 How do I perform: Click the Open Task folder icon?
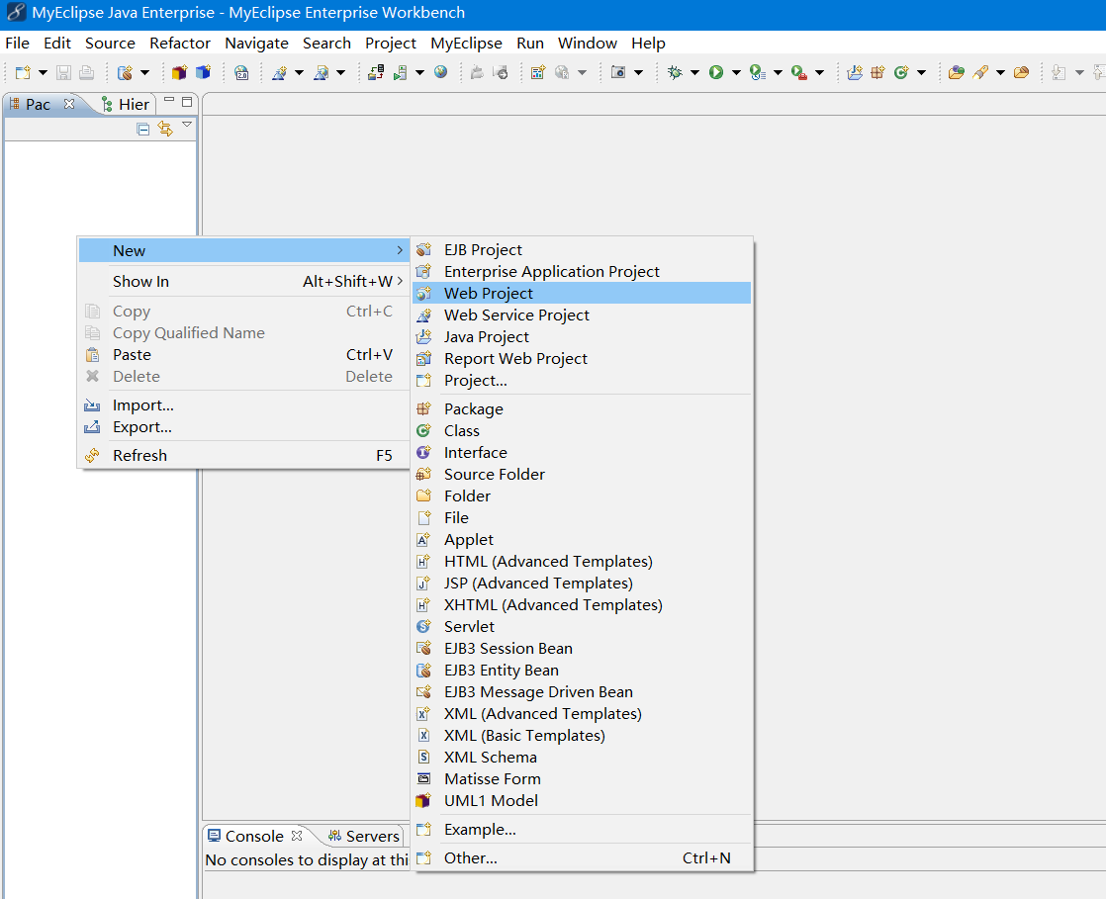(1021, 72)
